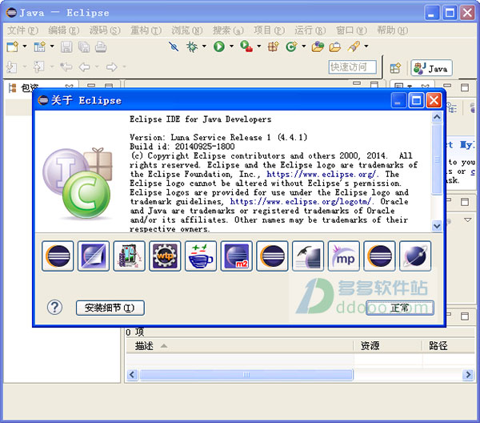Image resolution: width=480 pixels, height=423 pixels.
Task: Open the 帮助(H) menu
Action: [393, 30]
